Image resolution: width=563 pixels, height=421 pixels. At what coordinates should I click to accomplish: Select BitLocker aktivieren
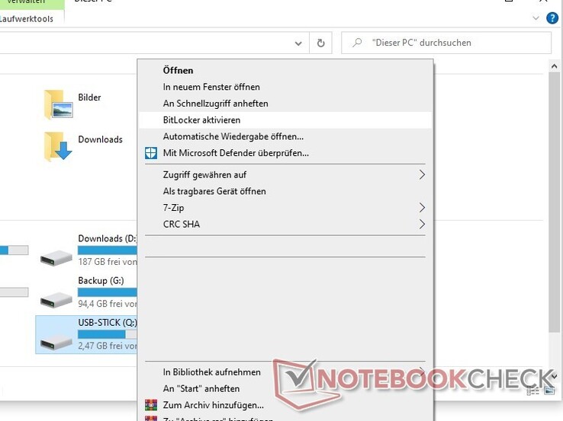pyautogui.click(x=285, y=120)
